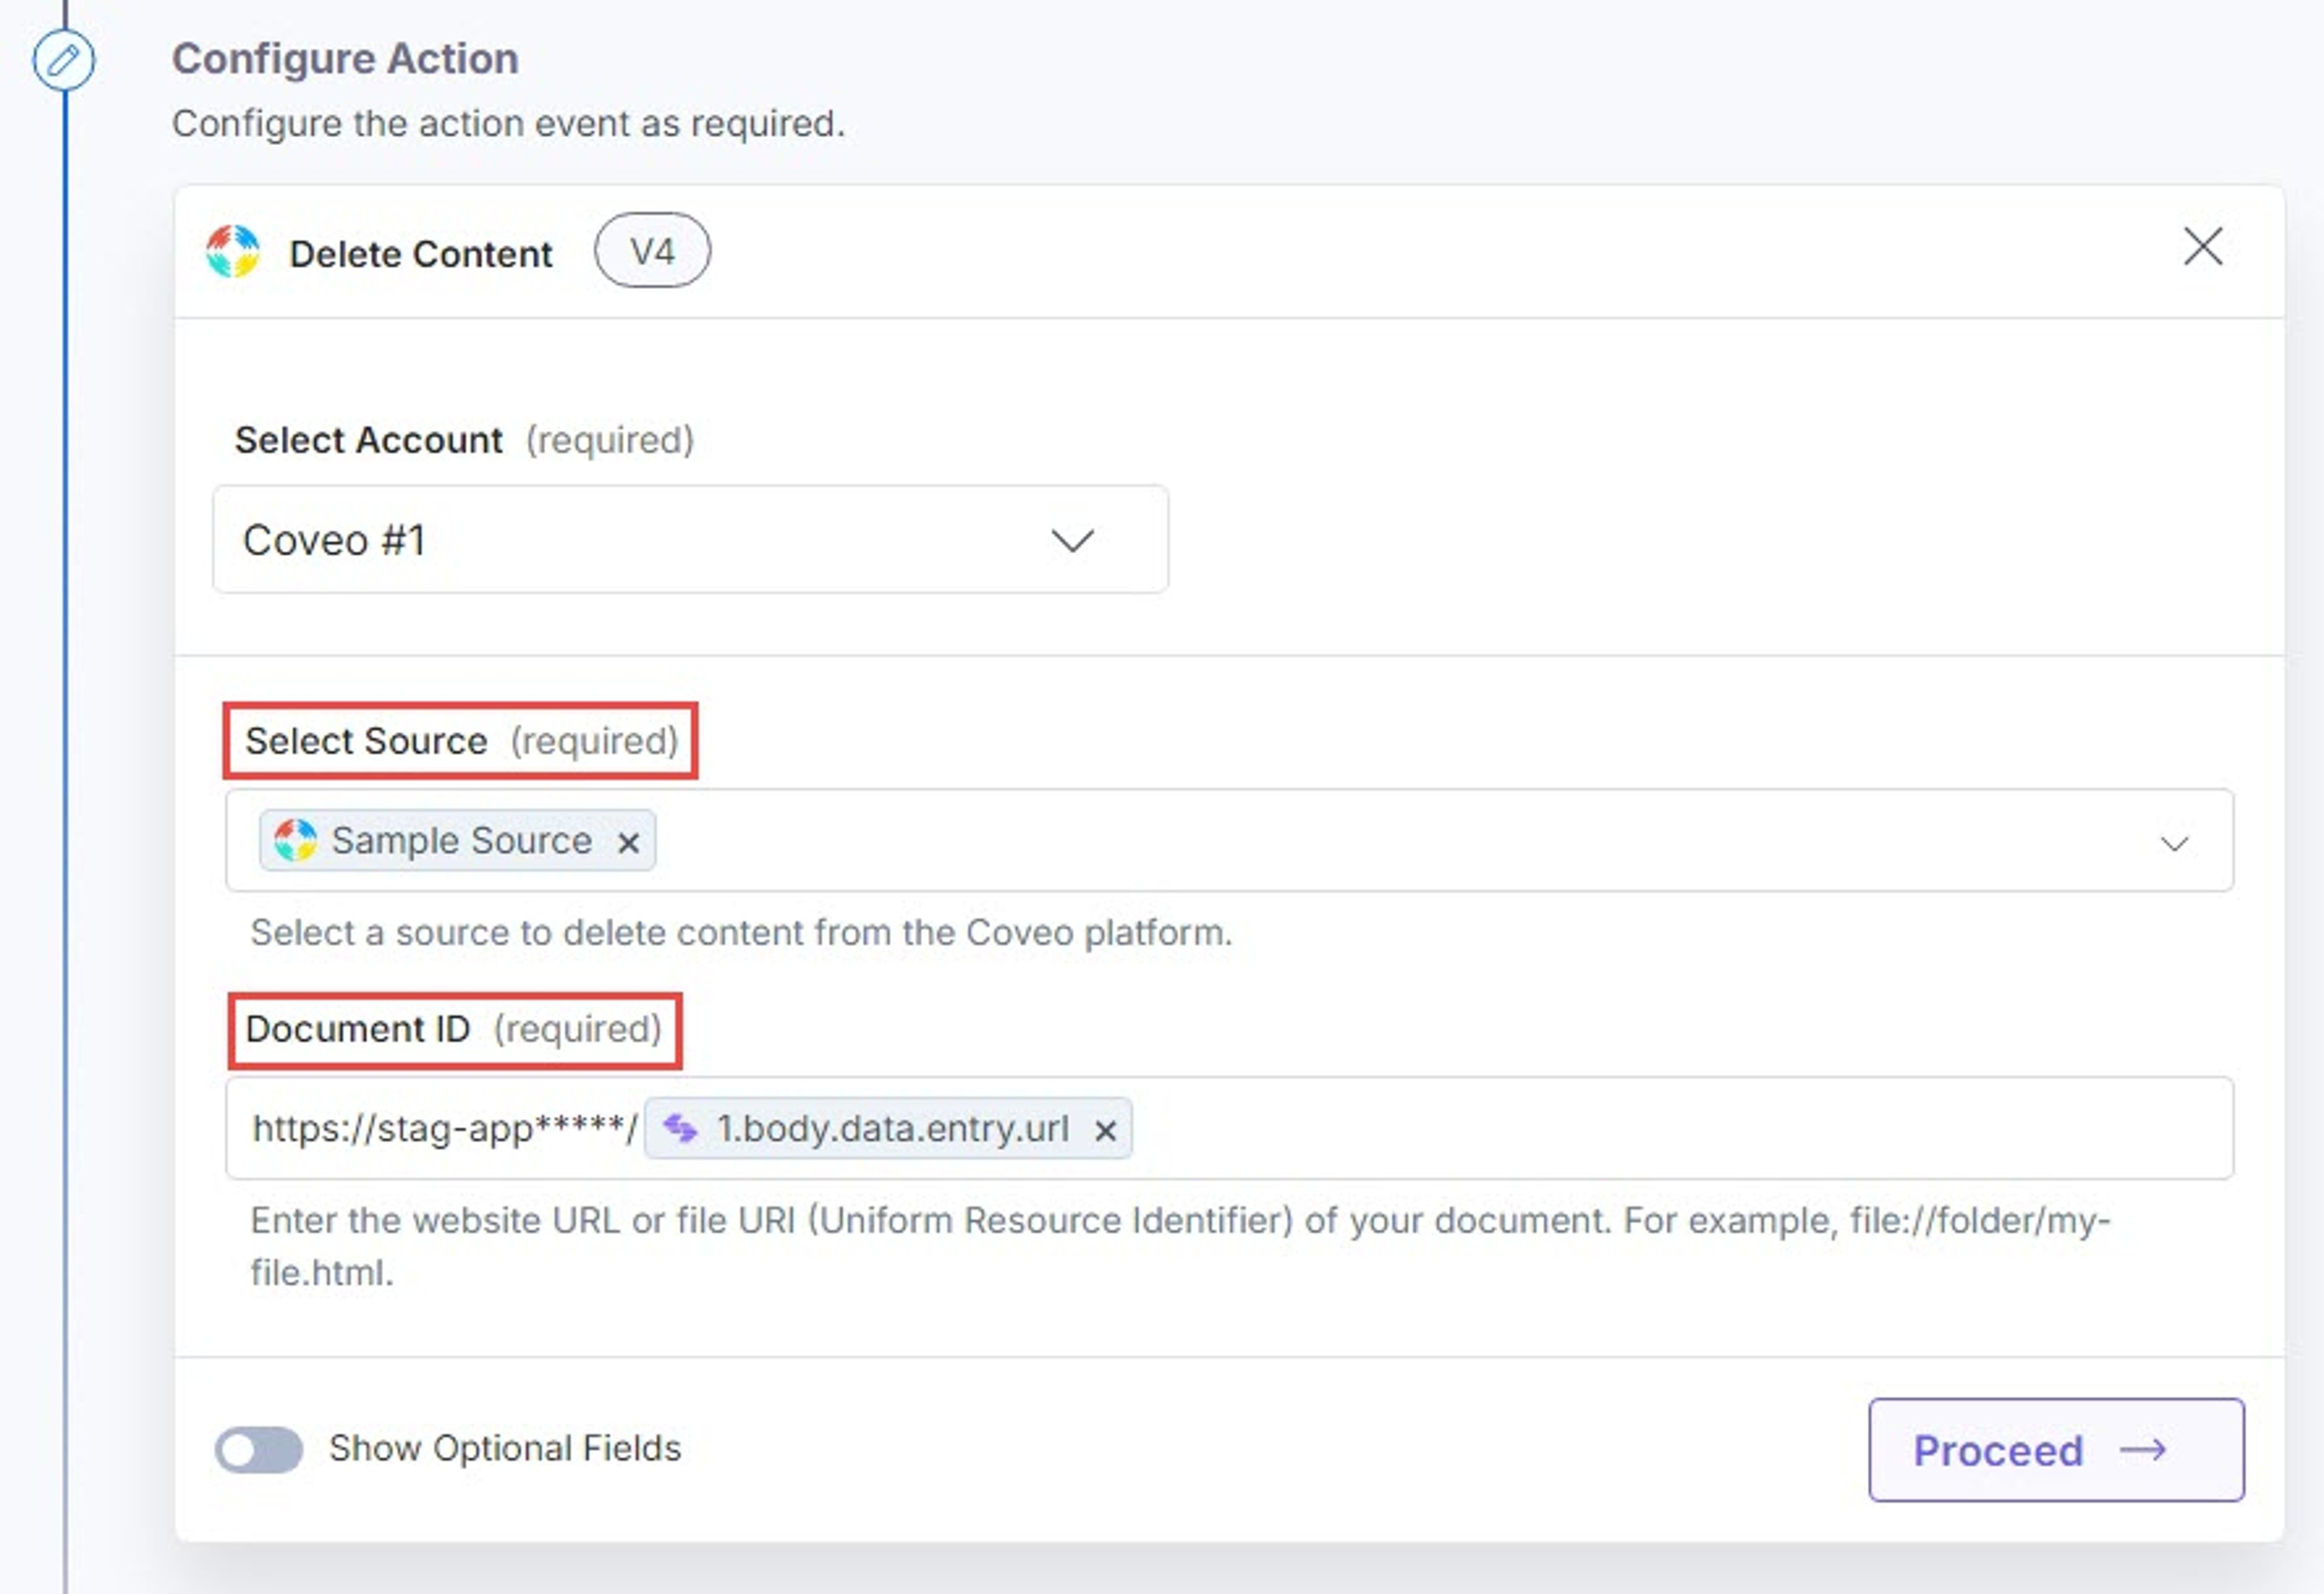2324x1594 pixels.
Task: Toggle Show Optional Fields switch
Action: click(259, 1449)
